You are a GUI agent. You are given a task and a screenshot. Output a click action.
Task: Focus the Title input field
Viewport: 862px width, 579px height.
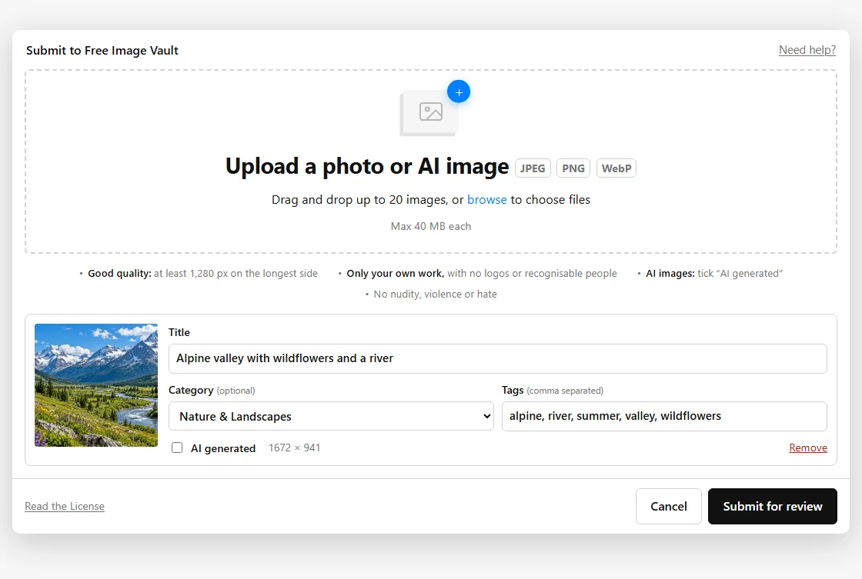497,359
